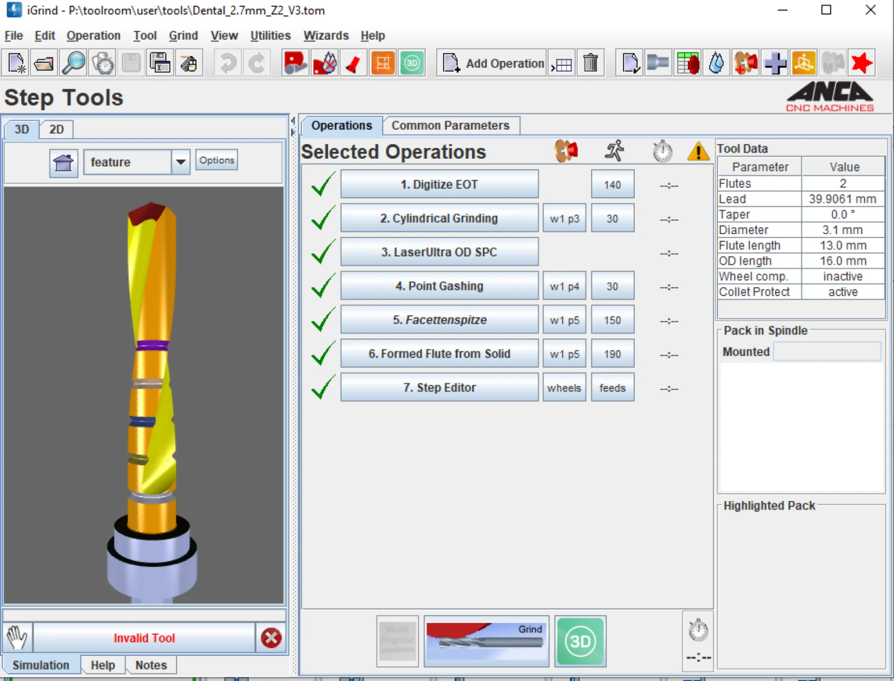The height and width of the screenshot is (681, 894).
Task: Toggle checkmark for Cylindrical Grinding operation
Action: 323,218
